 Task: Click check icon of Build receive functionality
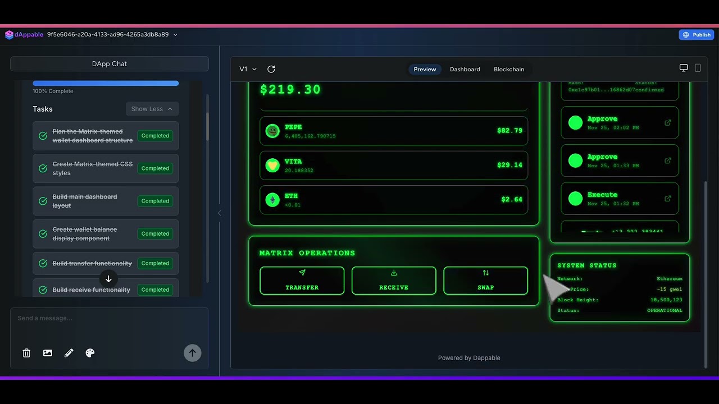(43, 290)
